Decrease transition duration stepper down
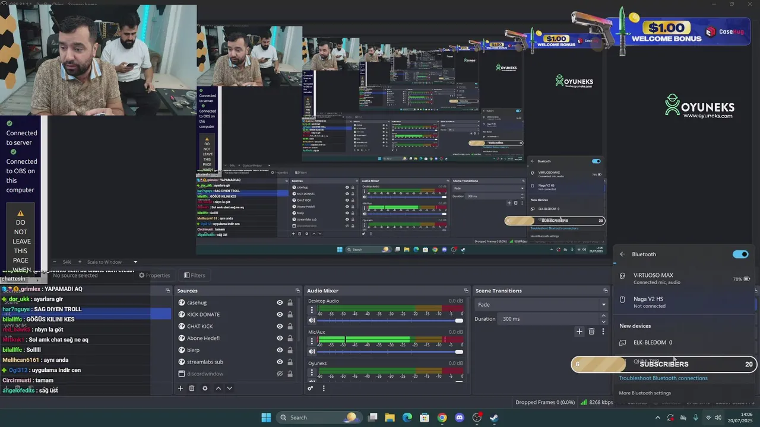 (x=603, y=321)
